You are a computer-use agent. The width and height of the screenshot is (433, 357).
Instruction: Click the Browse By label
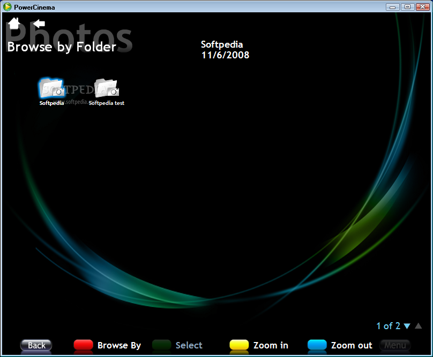click(x=120, y=345)
